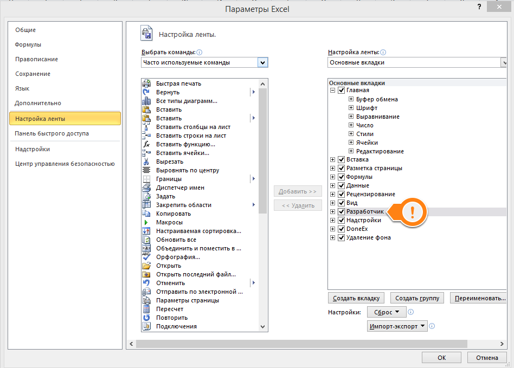Click the commands list scroll down arrow

click(262, 326)
